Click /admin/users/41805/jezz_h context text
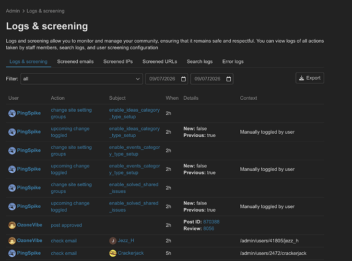352x261 pixels. point(269,241)
